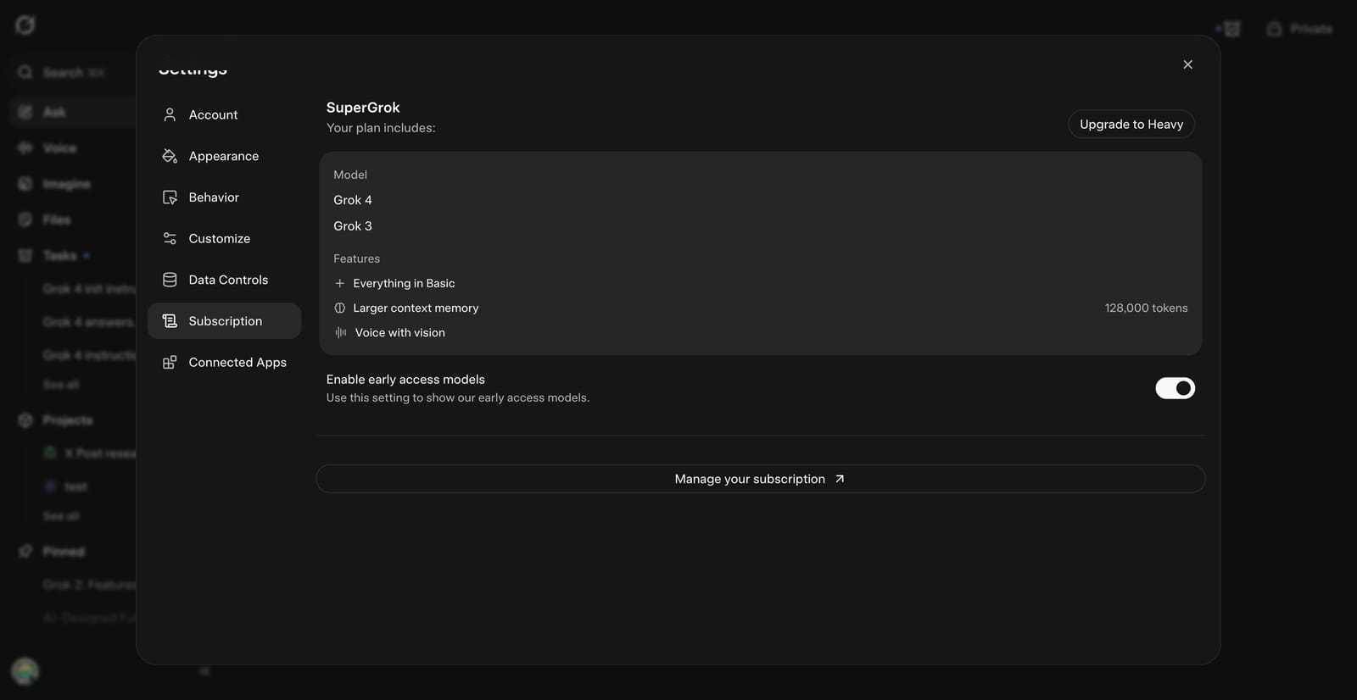This screenshot has width=1357, height=700.
Task: Click the plus icon beside Everything in Basic
Action: (x=339, y=283)
